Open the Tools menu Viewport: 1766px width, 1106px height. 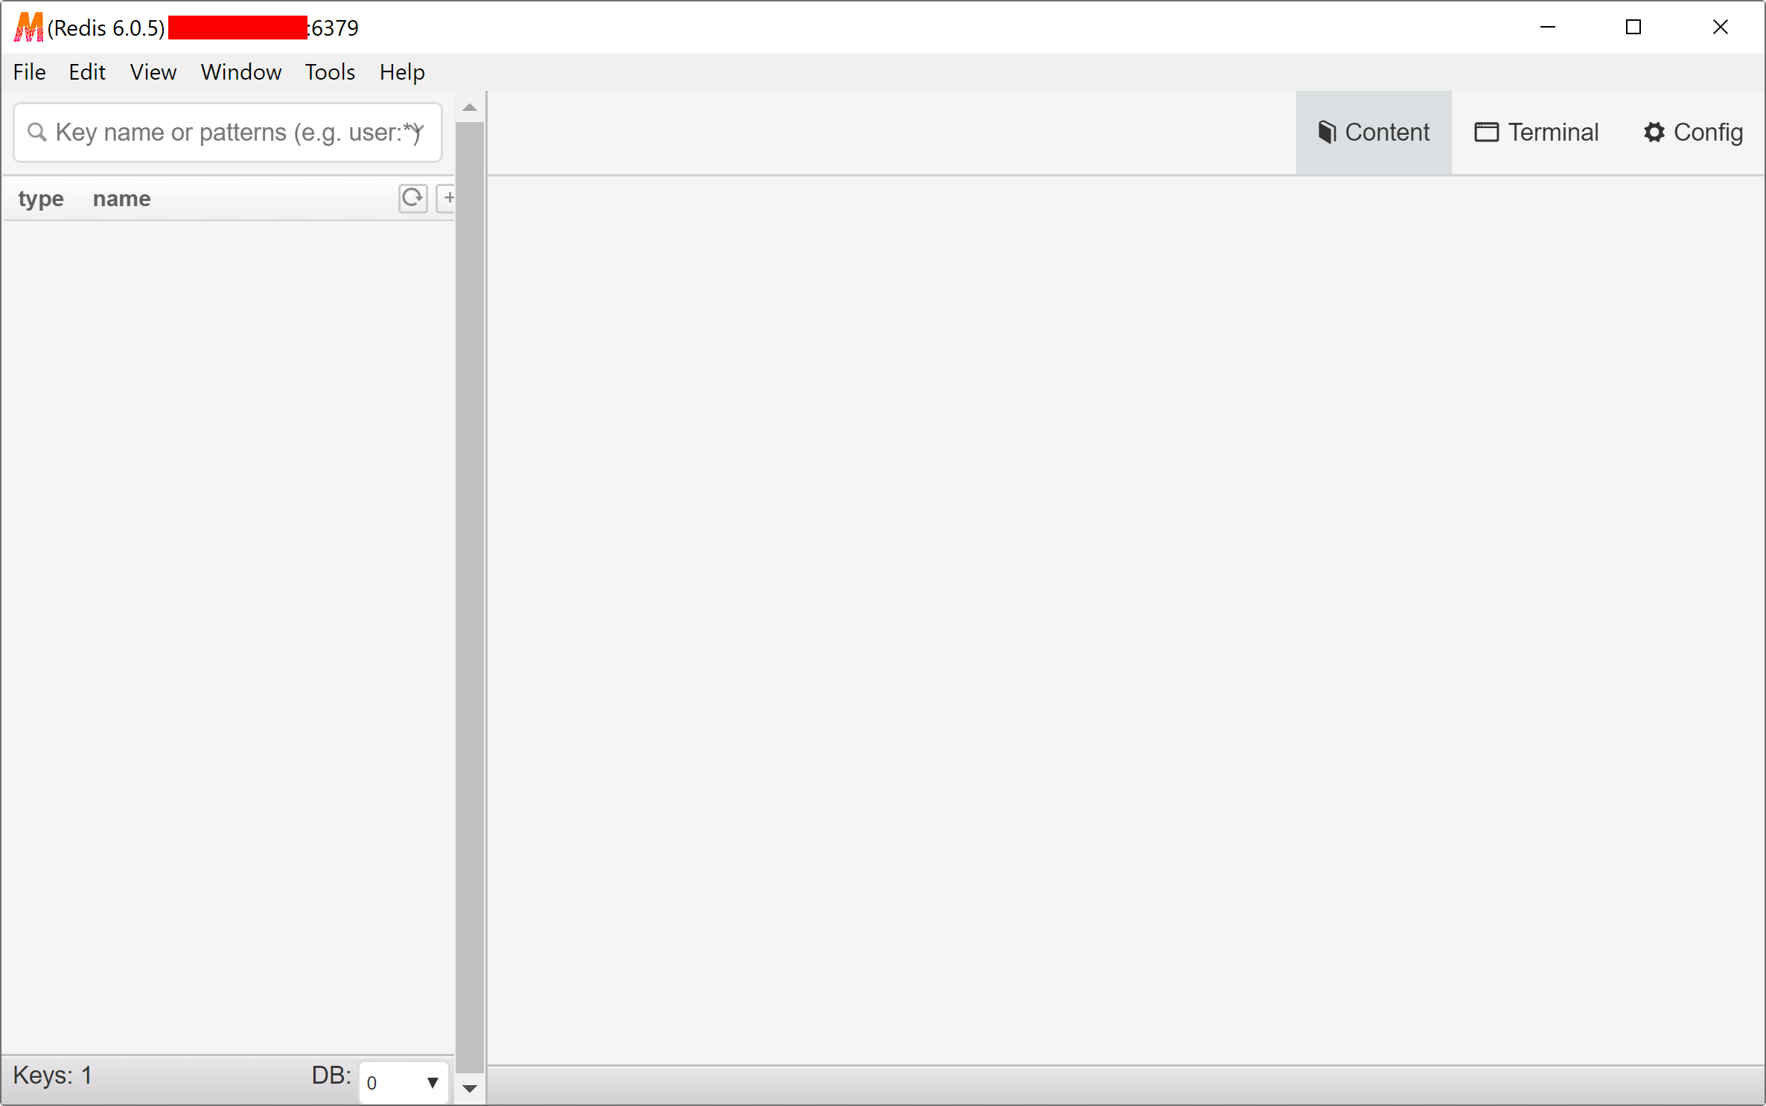(330, 72)
